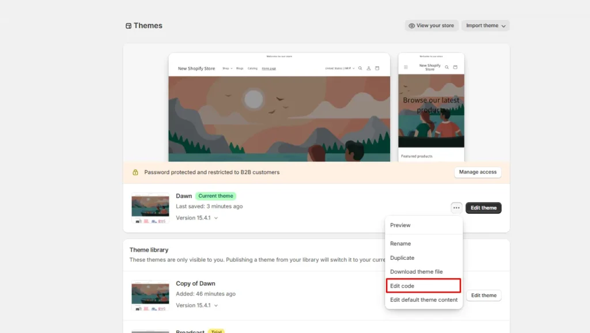Screen dimensions: 590x333
Task: Click the cart icon in the store preview header
Action: (377, 68)
